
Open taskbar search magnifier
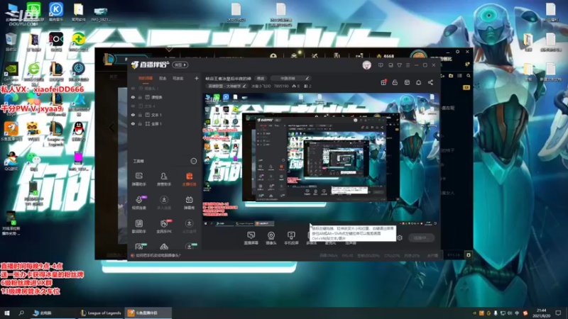coord(21,313)
